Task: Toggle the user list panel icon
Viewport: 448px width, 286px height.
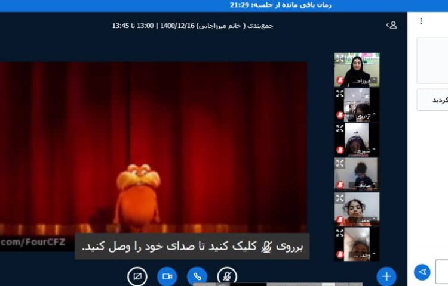Action: pos(391,25)
